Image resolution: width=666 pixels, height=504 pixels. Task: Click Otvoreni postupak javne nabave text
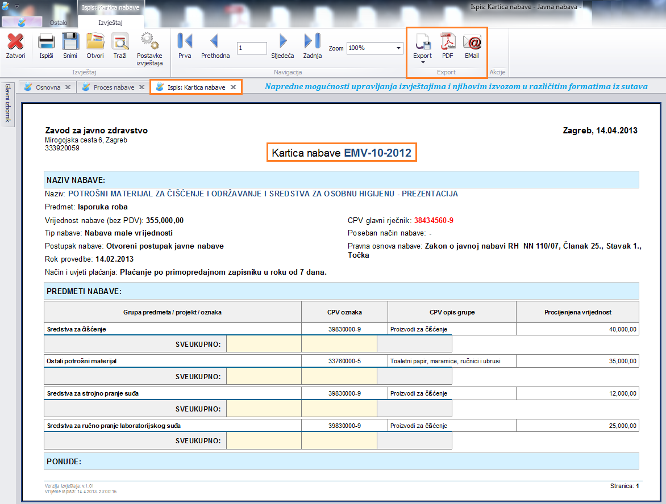[165, 246]
